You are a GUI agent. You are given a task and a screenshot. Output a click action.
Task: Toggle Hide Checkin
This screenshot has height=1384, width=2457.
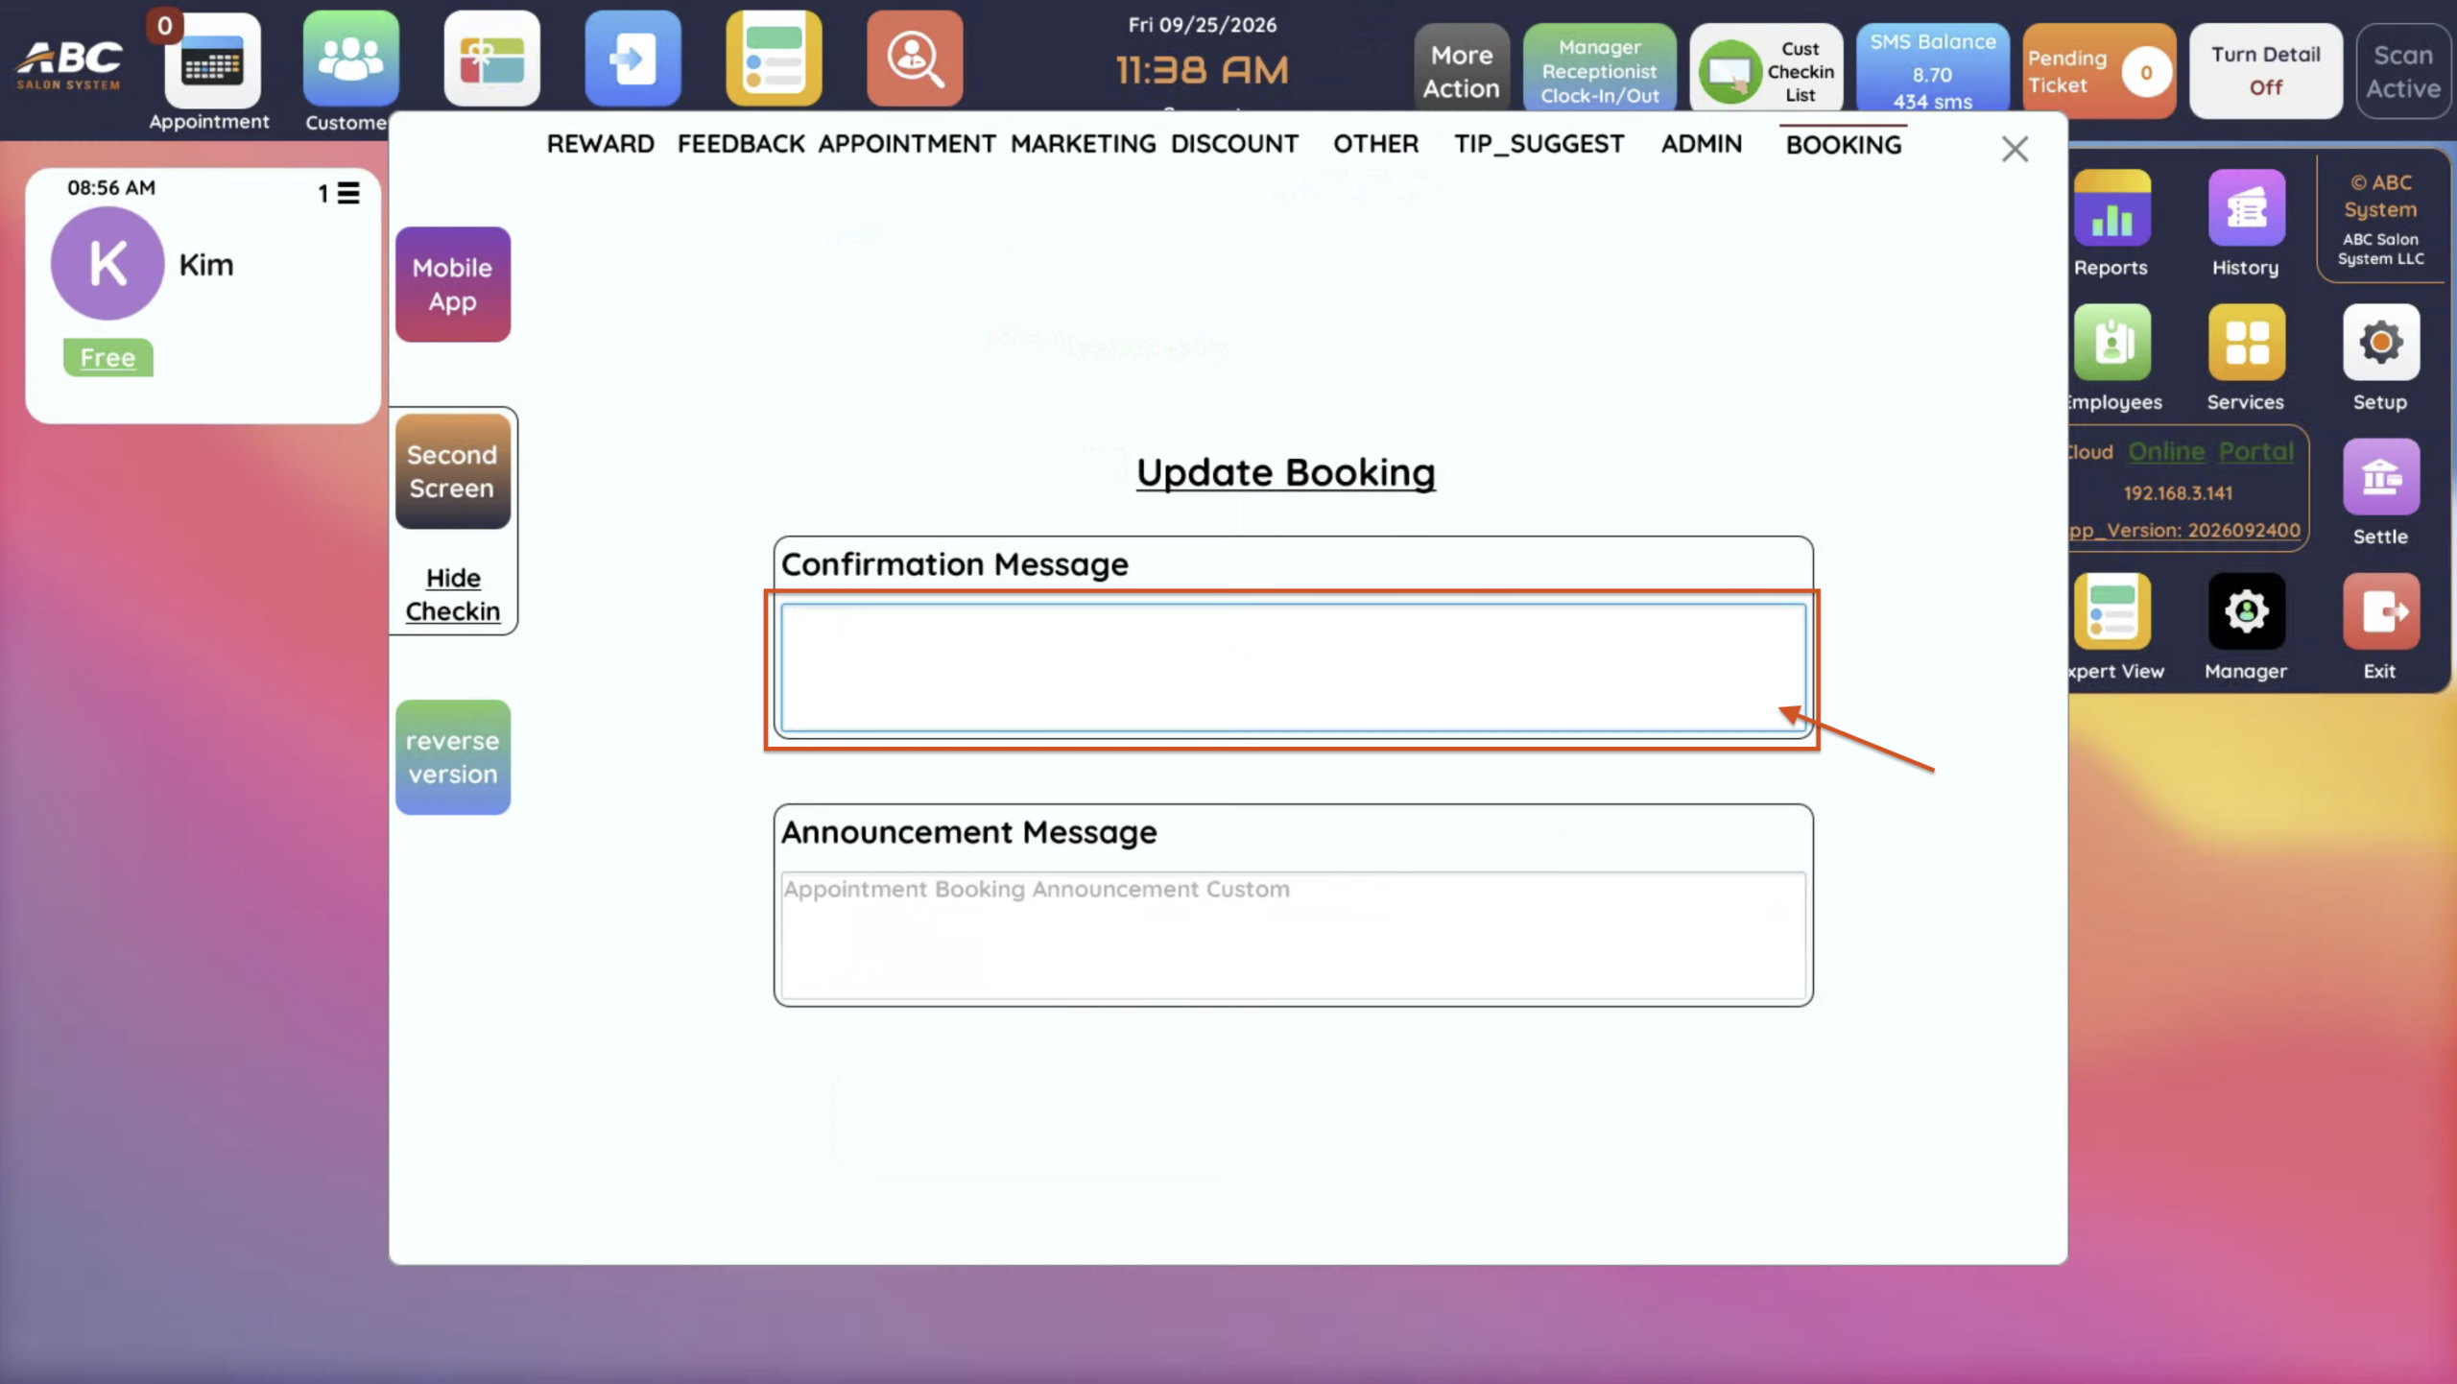(453, 595)
